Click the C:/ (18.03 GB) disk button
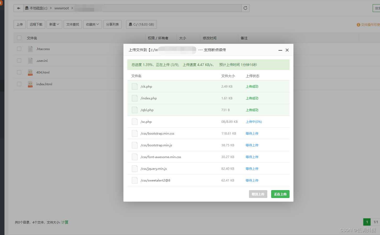 click(x=141, y=24)
